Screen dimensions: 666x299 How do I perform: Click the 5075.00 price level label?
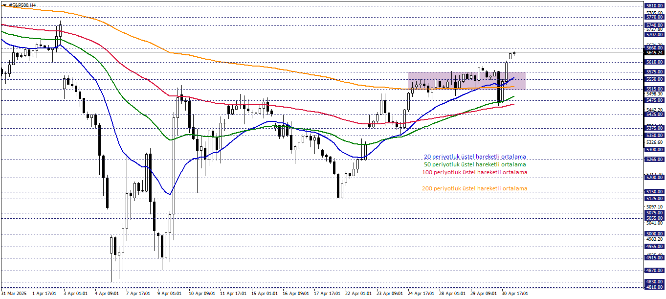tap(654, 213)
